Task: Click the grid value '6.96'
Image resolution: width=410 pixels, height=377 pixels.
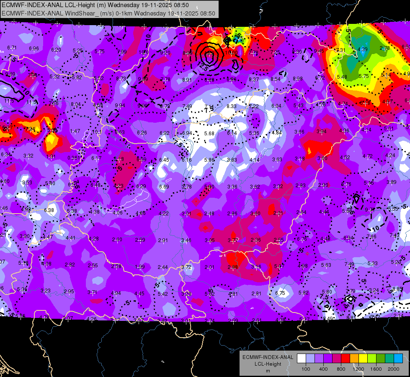Action: coord(34,49)
